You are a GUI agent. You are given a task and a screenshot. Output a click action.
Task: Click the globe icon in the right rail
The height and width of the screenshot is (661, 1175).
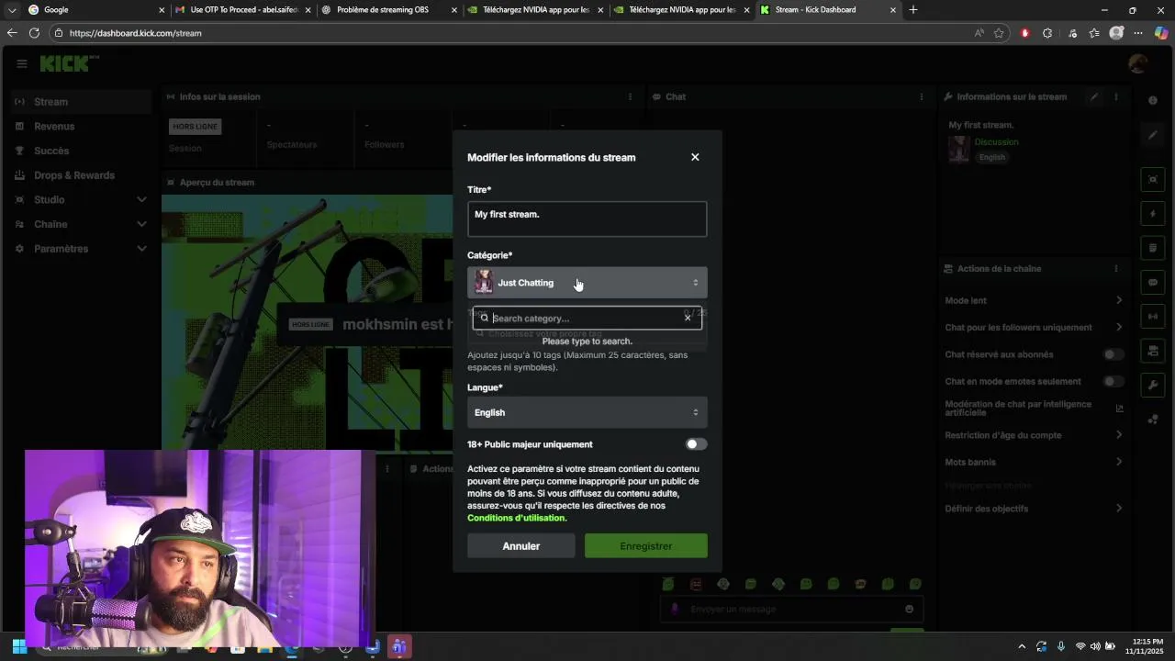click(x=1153, y=100)
